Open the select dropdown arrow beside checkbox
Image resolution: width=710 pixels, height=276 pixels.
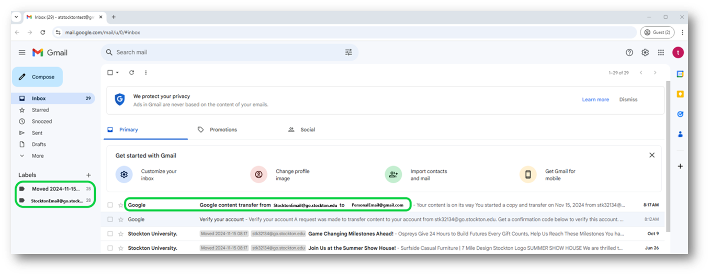(117, 73)
